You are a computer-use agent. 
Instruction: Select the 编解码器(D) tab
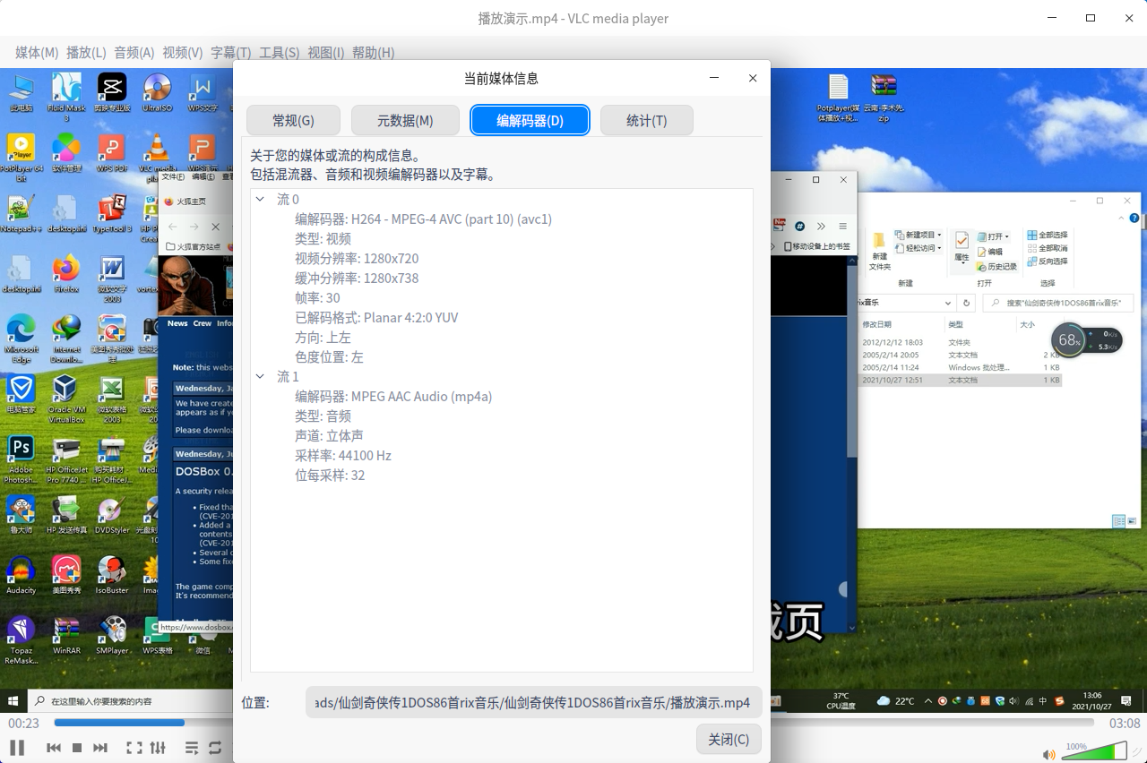pyautogui.click(x=530, y=120)
